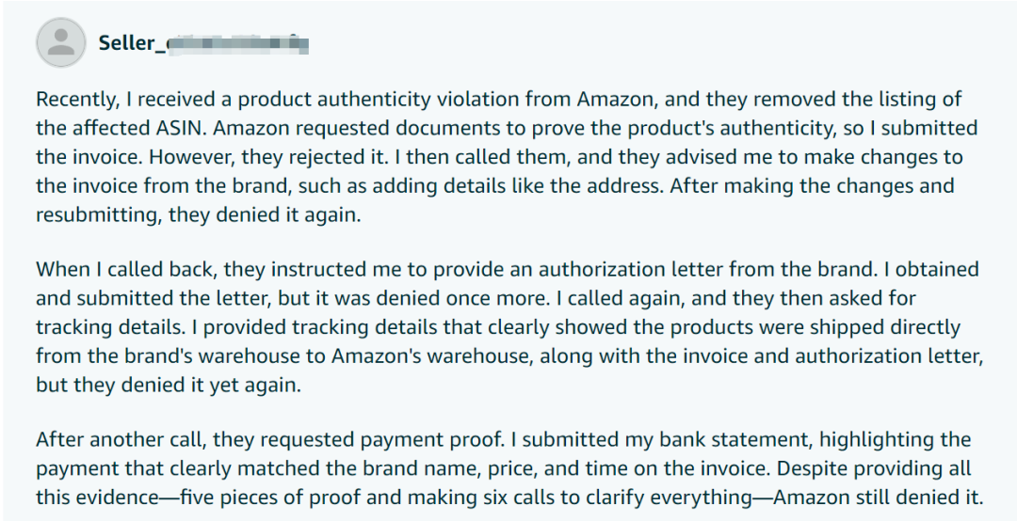
Task: Click the gray seller profile avatar
Action: point(61,42)
